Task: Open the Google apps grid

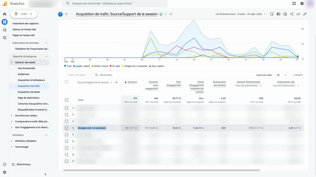Action: [294, 3]
